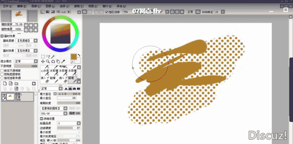Create a new normal layer
Viewport: 293px width, 144px height.
tap(5, 83)
